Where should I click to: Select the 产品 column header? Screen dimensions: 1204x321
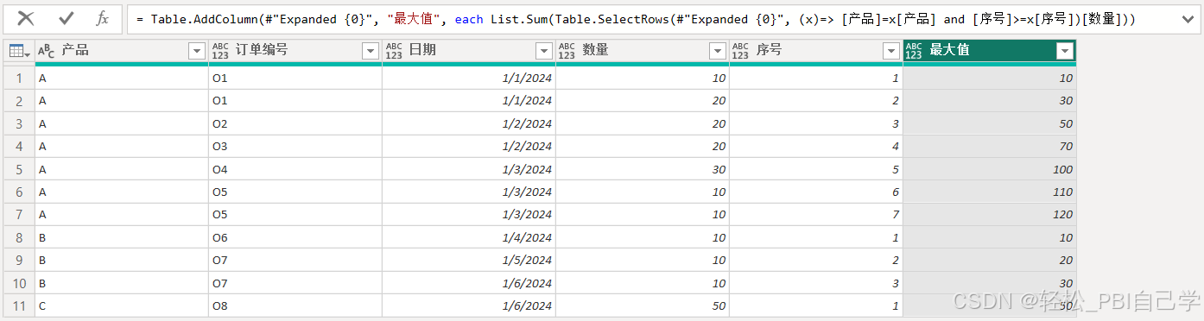click(x=122, y=52)
